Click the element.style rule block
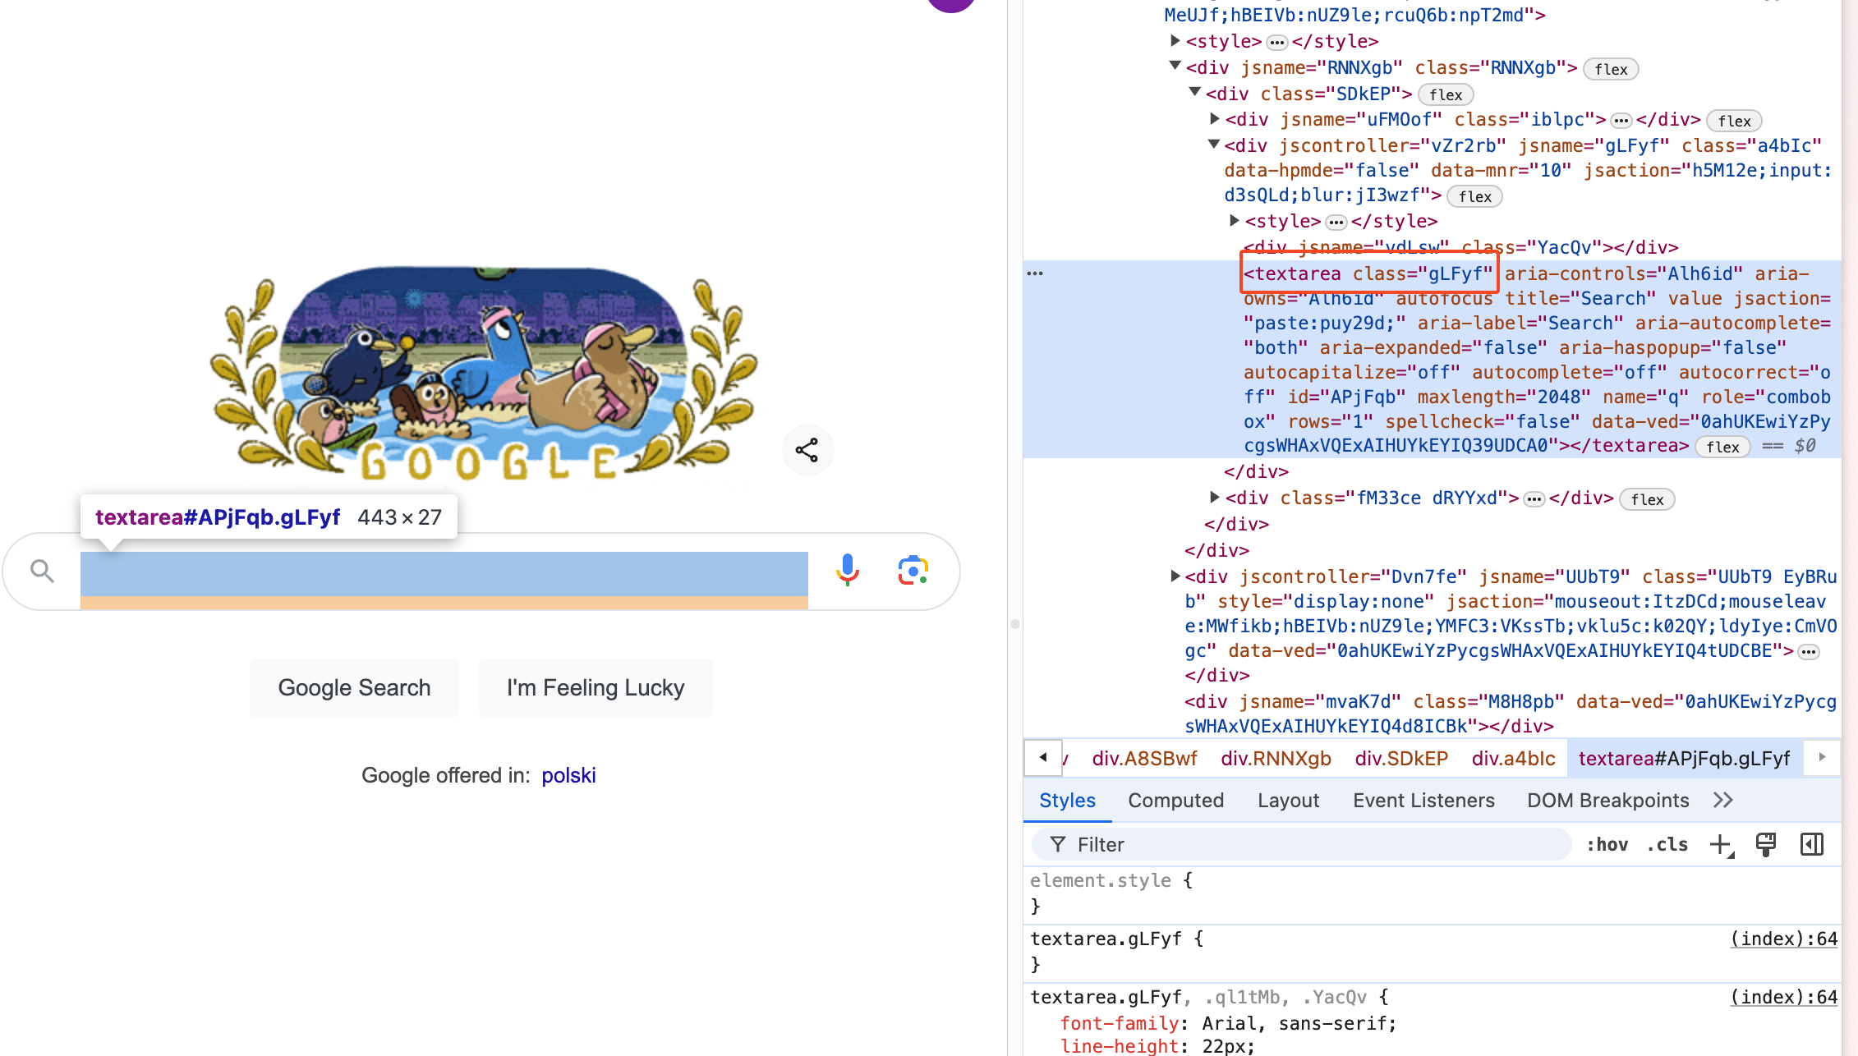This screenshot has width=1858, height=1056. click(x=1433, y=893)
